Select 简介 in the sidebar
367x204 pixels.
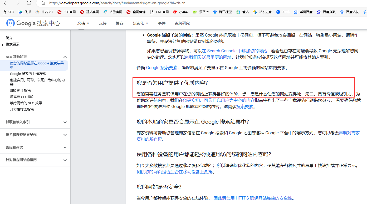coord(9,38)
